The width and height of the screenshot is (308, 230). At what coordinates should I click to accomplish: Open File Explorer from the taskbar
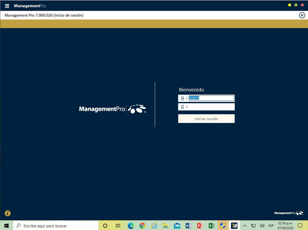tap(166, 226)
